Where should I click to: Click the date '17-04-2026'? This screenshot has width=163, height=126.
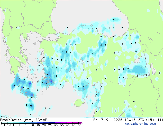tap(111, 120)
